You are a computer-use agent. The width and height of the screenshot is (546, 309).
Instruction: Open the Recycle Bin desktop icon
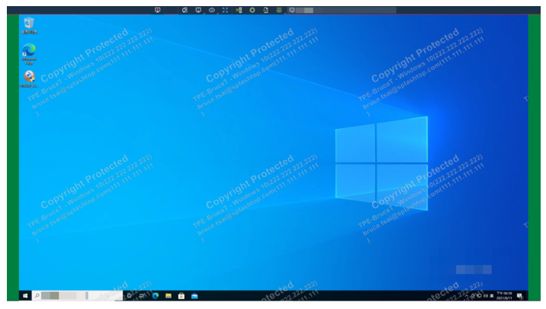[x=29, y=25]
